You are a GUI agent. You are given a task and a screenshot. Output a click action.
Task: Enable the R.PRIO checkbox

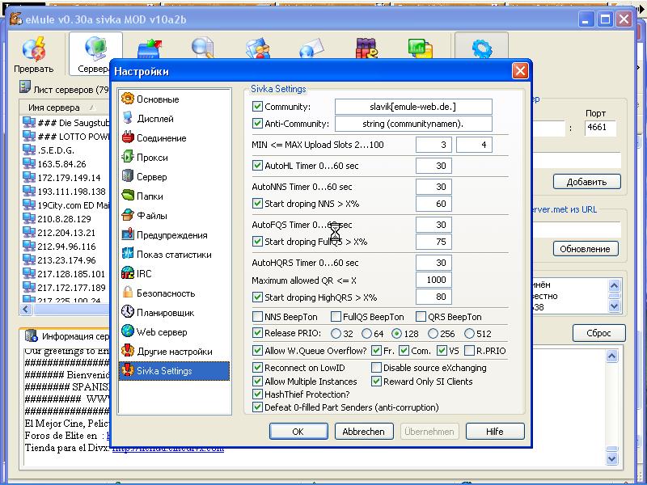[x=469, y=351]
